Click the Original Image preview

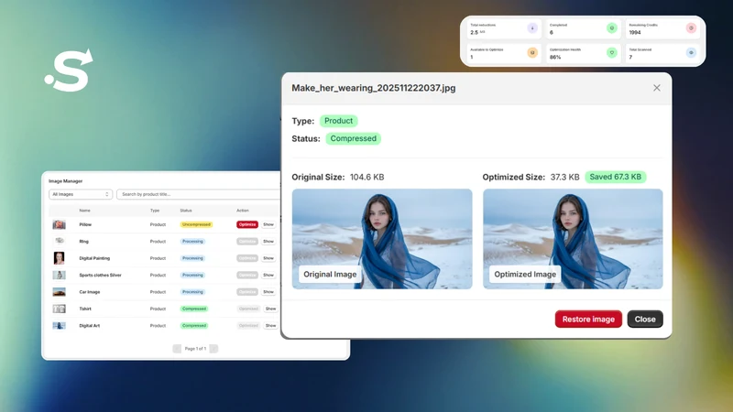pyautogui.click(x=382, y=239)
